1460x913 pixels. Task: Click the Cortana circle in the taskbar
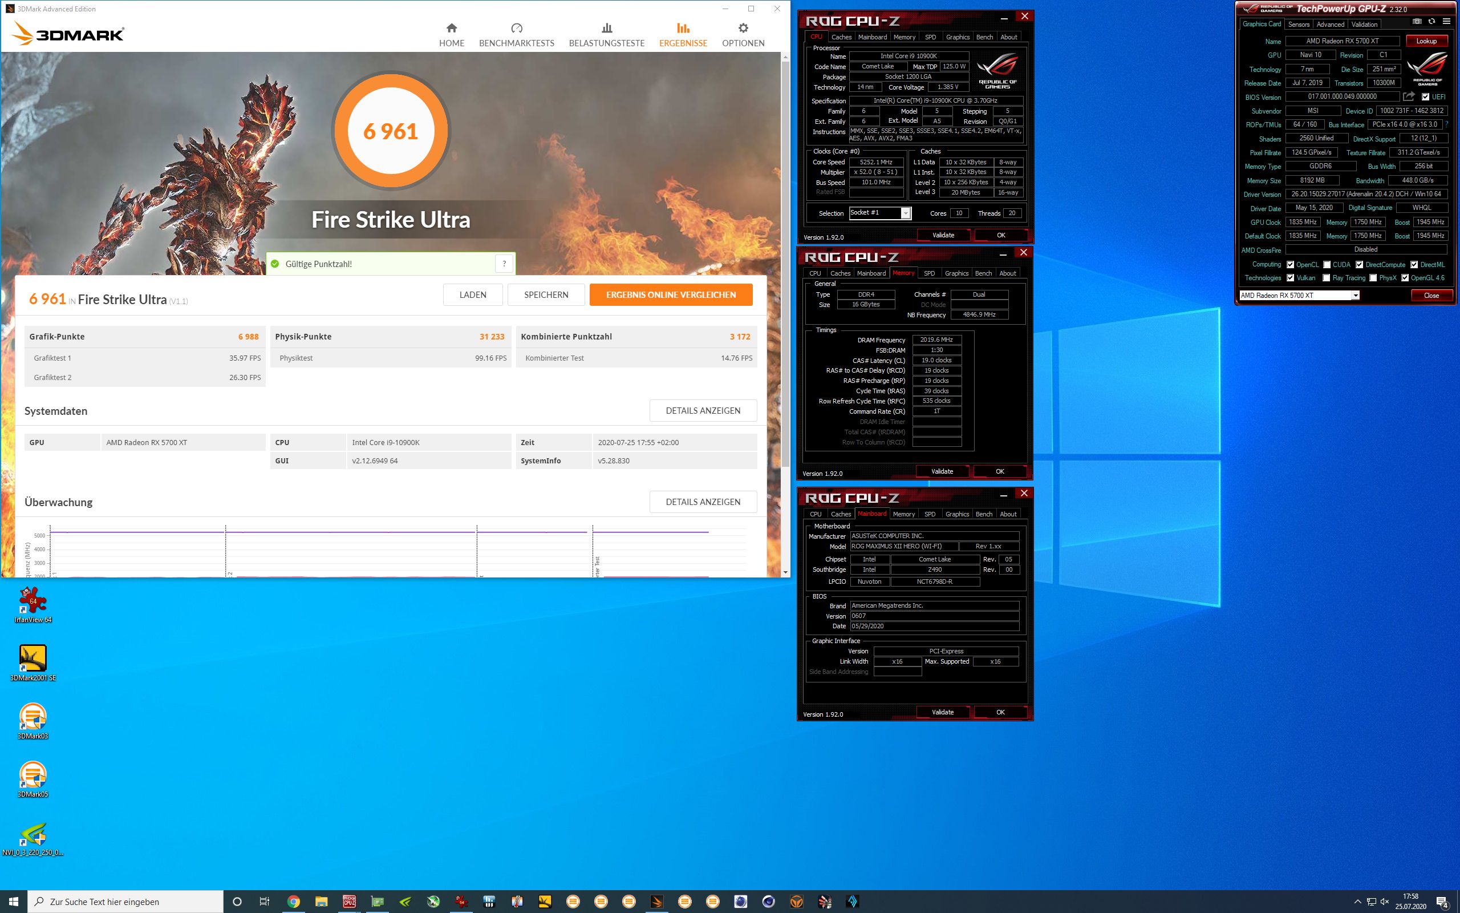pyautogui.click(x=237, y=902)
